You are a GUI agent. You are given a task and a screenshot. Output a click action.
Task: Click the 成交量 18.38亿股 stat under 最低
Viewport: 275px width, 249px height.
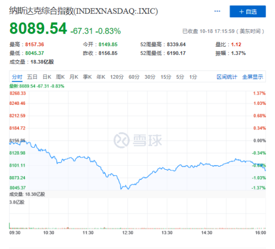pyautogui.click(x=31, y=62)
